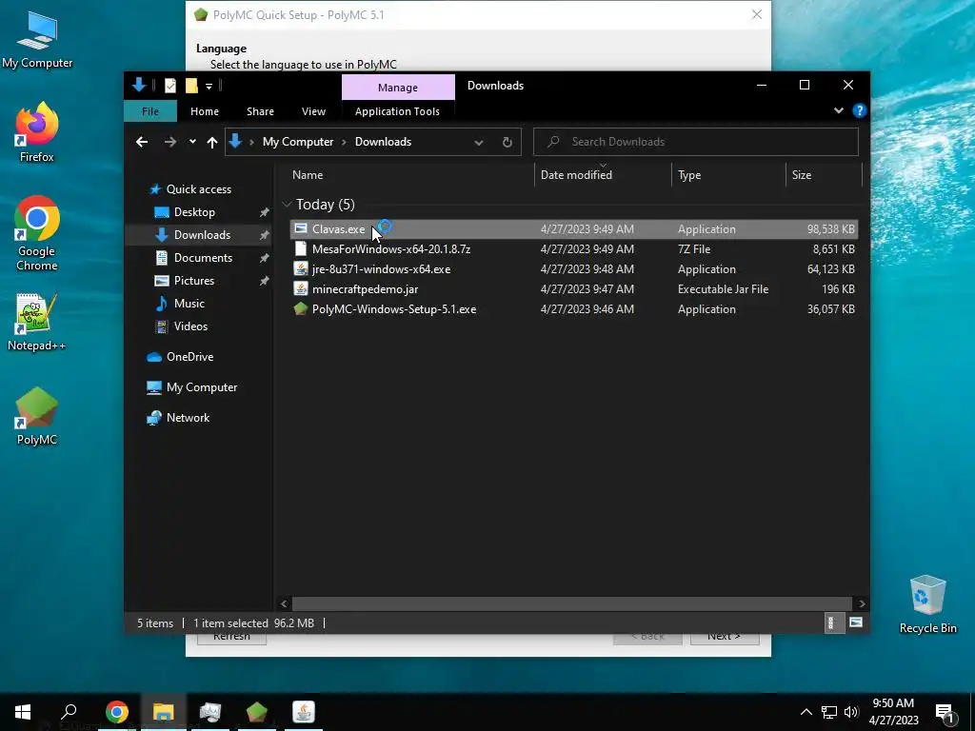
Task: Collapse the Today (5) group
Action: click(x=287, y=204)
